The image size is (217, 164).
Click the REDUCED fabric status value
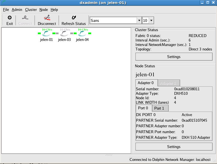197,36
